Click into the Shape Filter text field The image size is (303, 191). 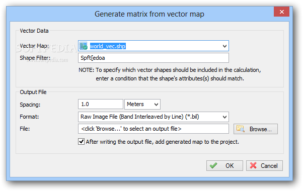point(154,58)
